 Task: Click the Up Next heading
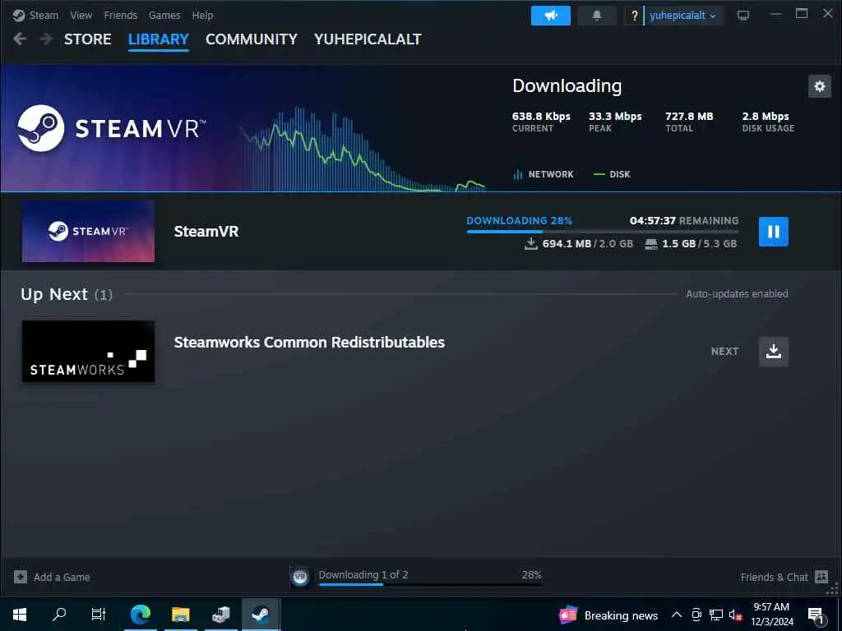click(54, 294)
